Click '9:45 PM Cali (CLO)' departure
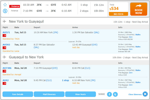 [43, 80]
